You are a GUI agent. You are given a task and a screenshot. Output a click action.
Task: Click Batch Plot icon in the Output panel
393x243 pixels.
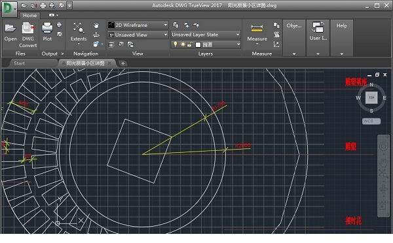pyautogui.click(x=60, y=25)
